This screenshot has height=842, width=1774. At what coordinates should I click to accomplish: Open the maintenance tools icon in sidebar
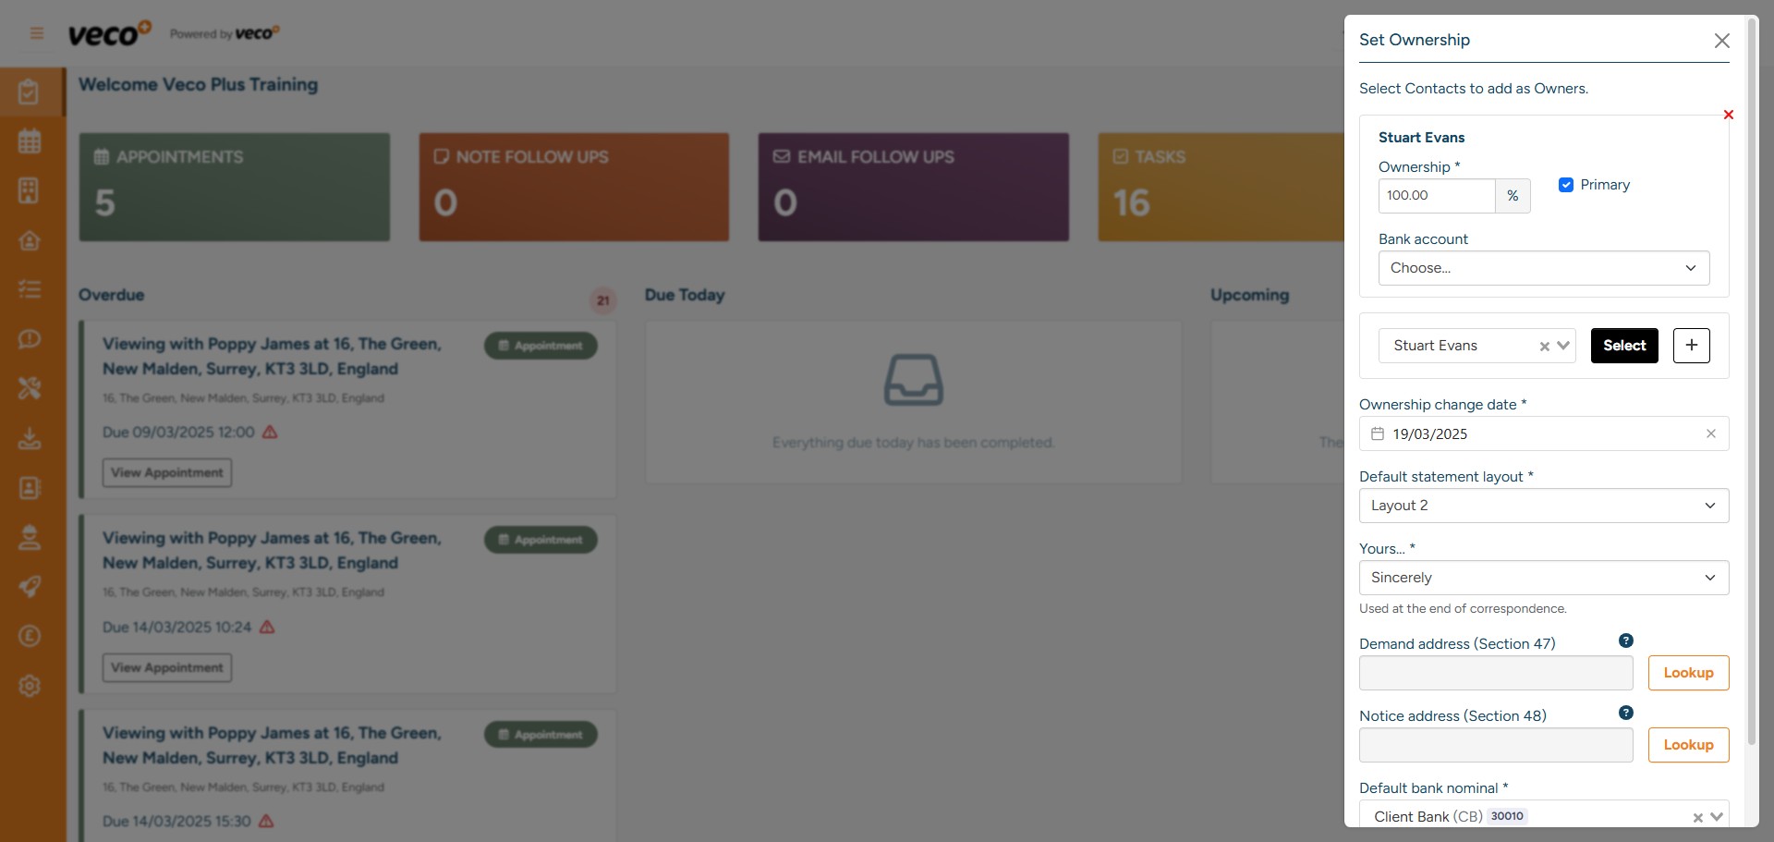(30, 388)
